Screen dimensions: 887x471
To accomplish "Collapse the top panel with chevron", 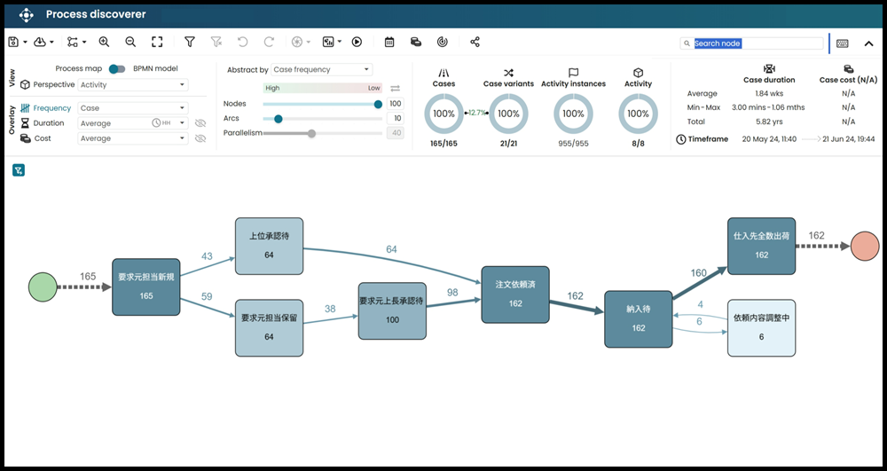I will tap(867, 43).
